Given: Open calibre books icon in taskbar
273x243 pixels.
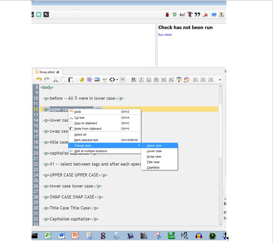Looking at the screenshot, I should tap(144, 236).
